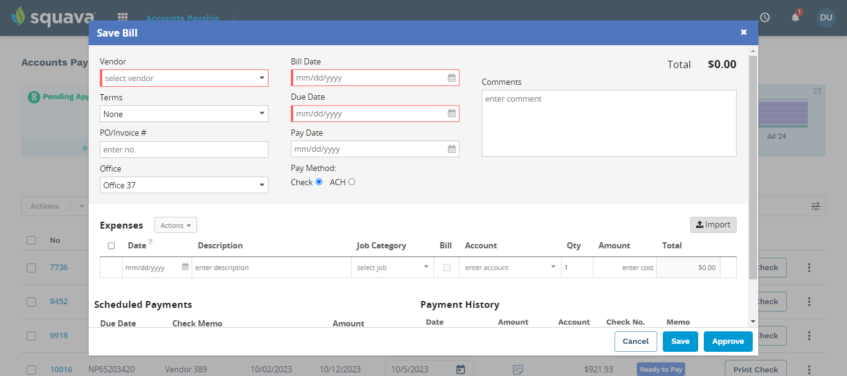This screenshot has height=376, width=847.
Task: Click the $921.93 amount cell
Action: click(x=598, y=370)
